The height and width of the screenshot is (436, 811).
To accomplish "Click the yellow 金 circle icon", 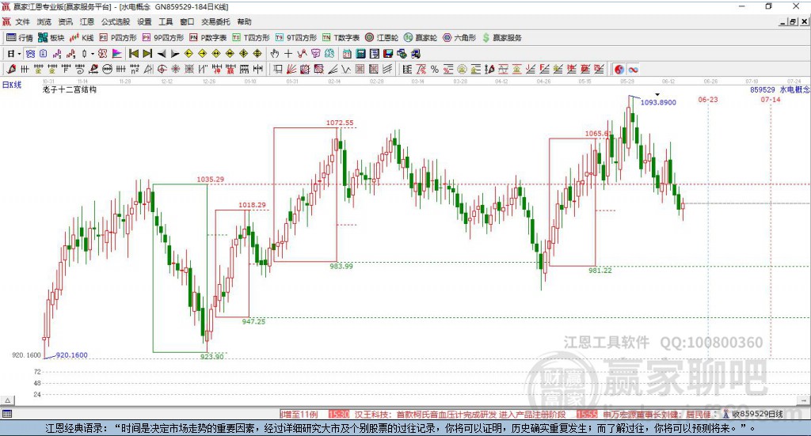I will 462,69.
